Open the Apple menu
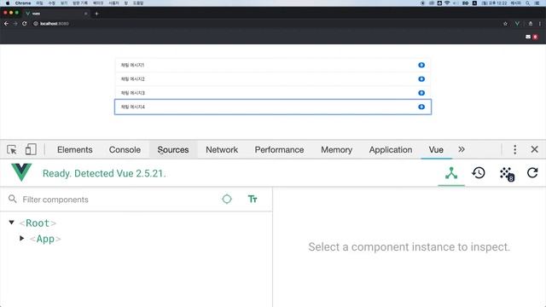This screenshot has height=307, width=546. tap(8, 3)
